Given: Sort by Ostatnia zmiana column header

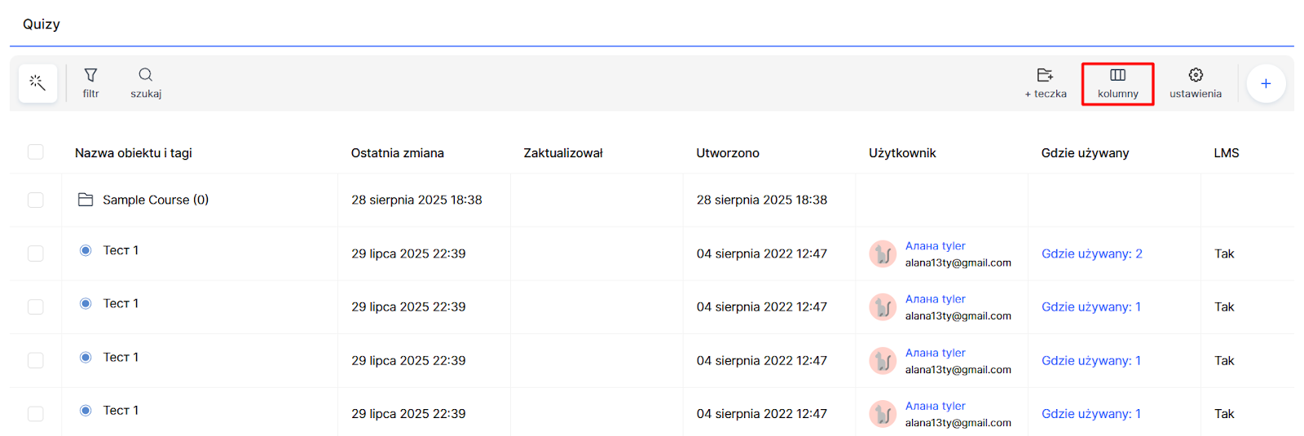Looking at the screenshot, I should [397, 153].
